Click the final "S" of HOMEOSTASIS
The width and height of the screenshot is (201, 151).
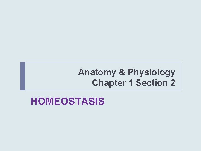pos(102,101)
